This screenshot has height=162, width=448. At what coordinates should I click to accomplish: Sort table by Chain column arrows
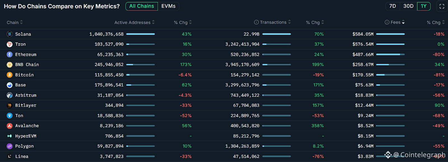(x=22, y=22)
